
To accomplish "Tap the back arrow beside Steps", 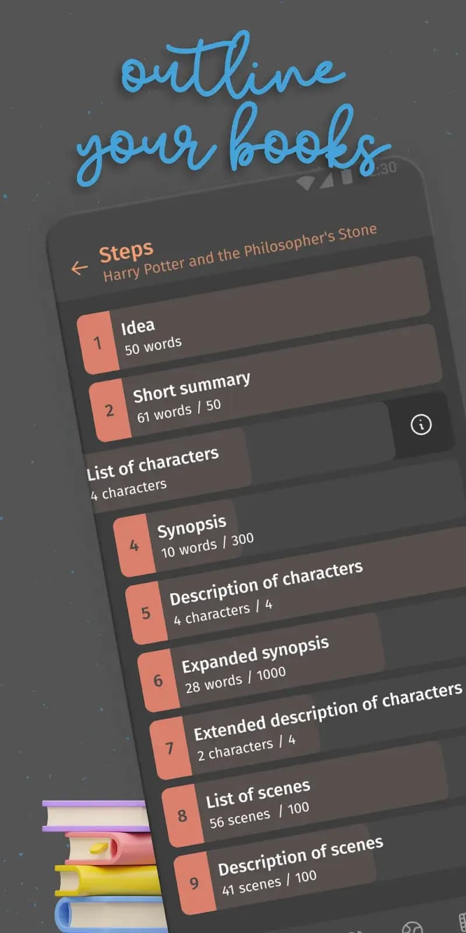I will (79, 269).
